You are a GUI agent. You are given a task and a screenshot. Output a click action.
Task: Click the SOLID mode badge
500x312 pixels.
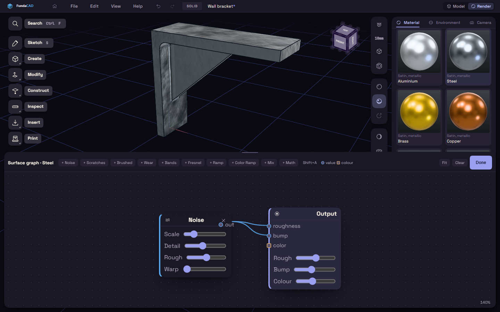pyautogui.click(x=192, y=6)
